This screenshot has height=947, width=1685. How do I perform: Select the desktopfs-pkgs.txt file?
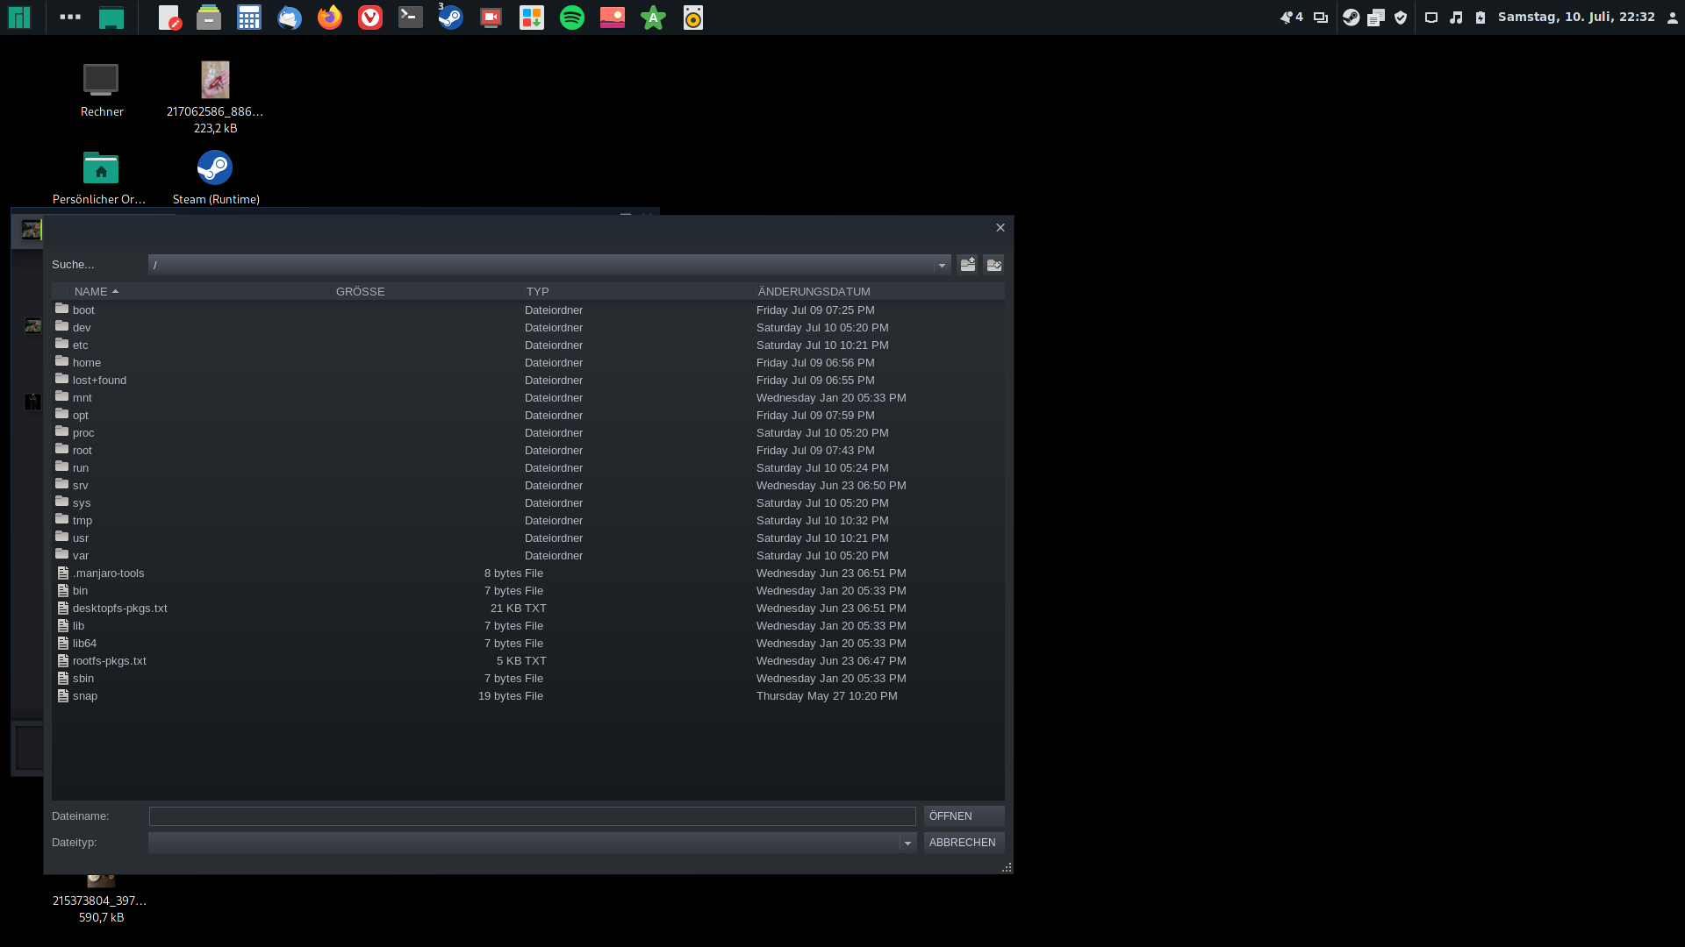pyautogui.click(x=119, y=608)
